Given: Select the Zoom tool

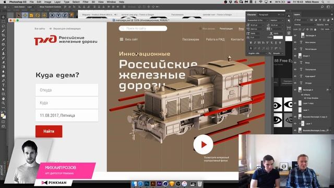Looking at the screenshot, I should pyautogui.click(x=3, y=103).
